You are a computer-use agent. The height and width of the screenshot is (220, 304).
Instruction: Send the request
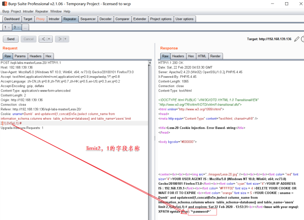pyautogui.click(x=11, y=39)
